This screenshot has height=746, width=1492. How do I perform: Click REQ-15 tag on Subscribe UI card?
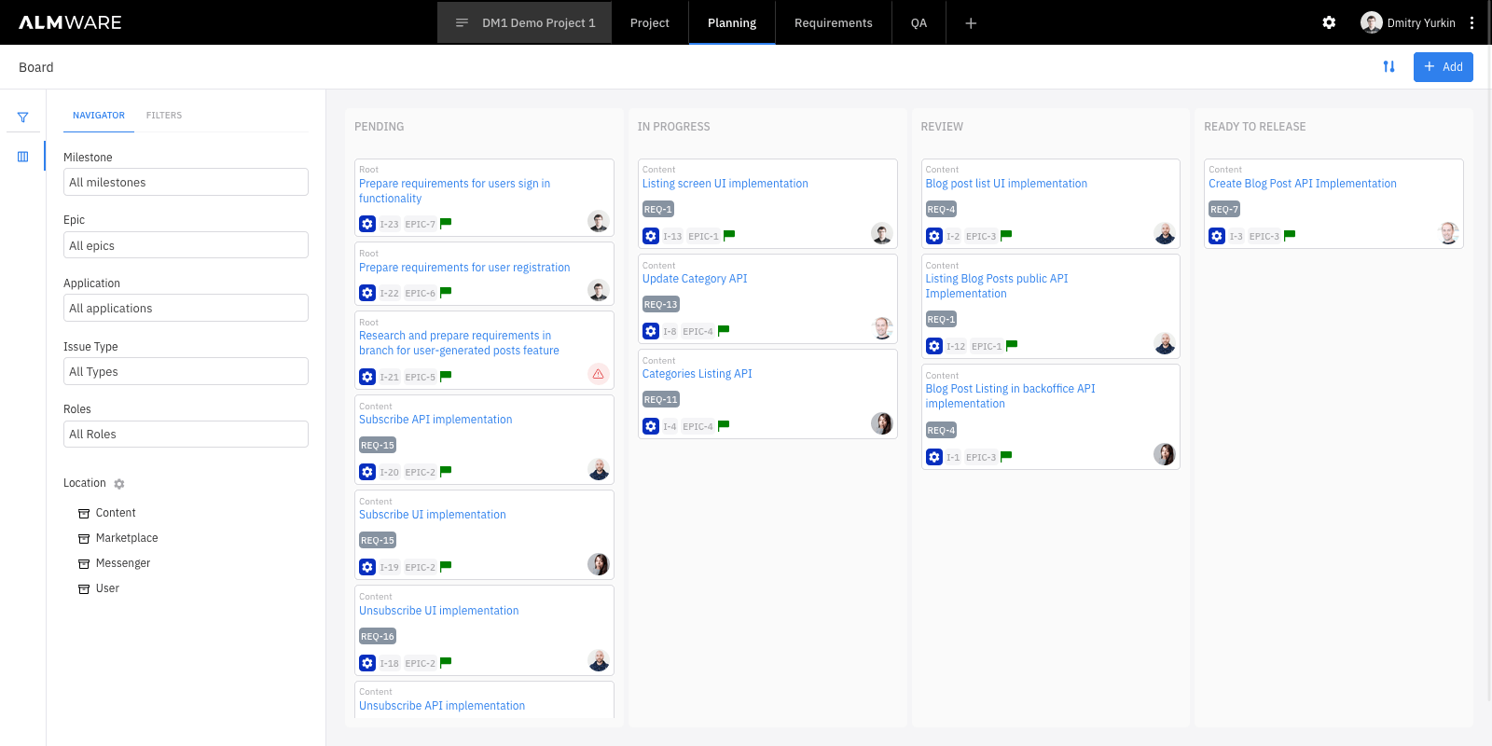[378, 540]
